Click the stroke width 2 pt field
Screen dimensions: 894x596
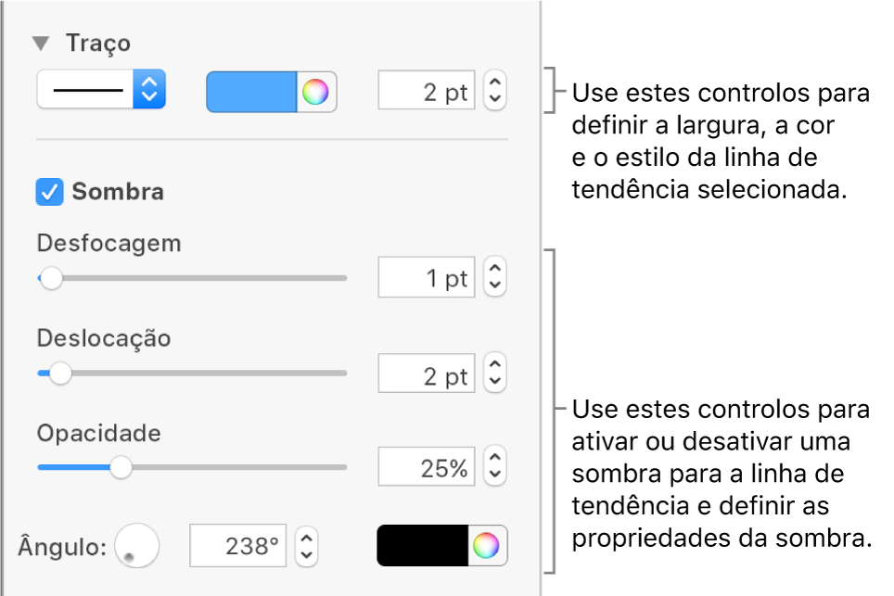click(x=427, y=92)
